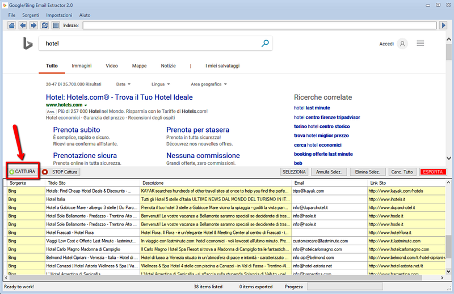This screenshot has width=454, height=294.
Task: Switch to the Immagini tab on Bing
Action: pos(82,66)
